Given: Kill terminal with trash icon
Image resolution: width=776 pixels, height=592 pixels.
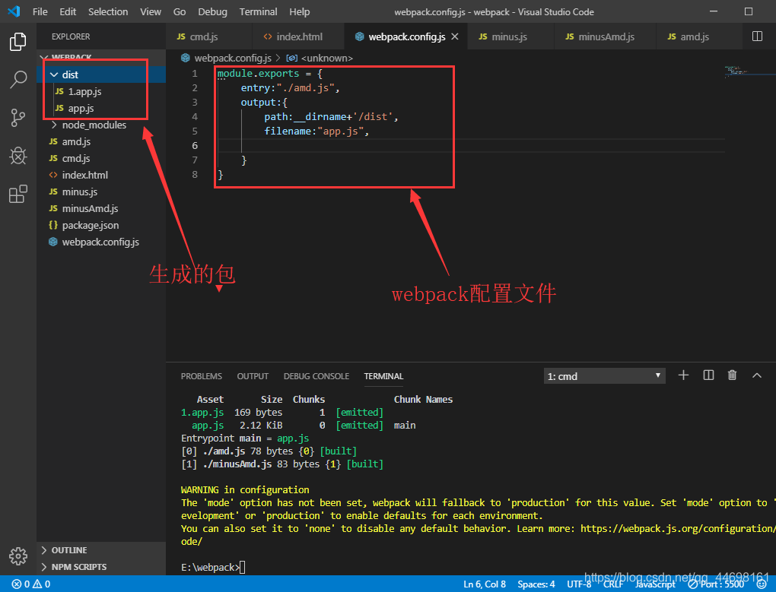Looking at the screenshot, I should coord(732,375).
